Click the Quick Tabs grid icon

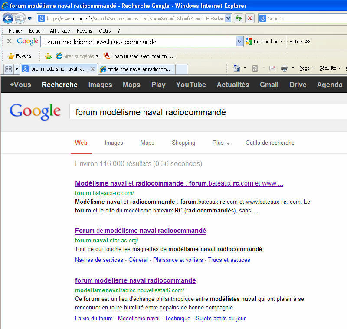point(8,69)
